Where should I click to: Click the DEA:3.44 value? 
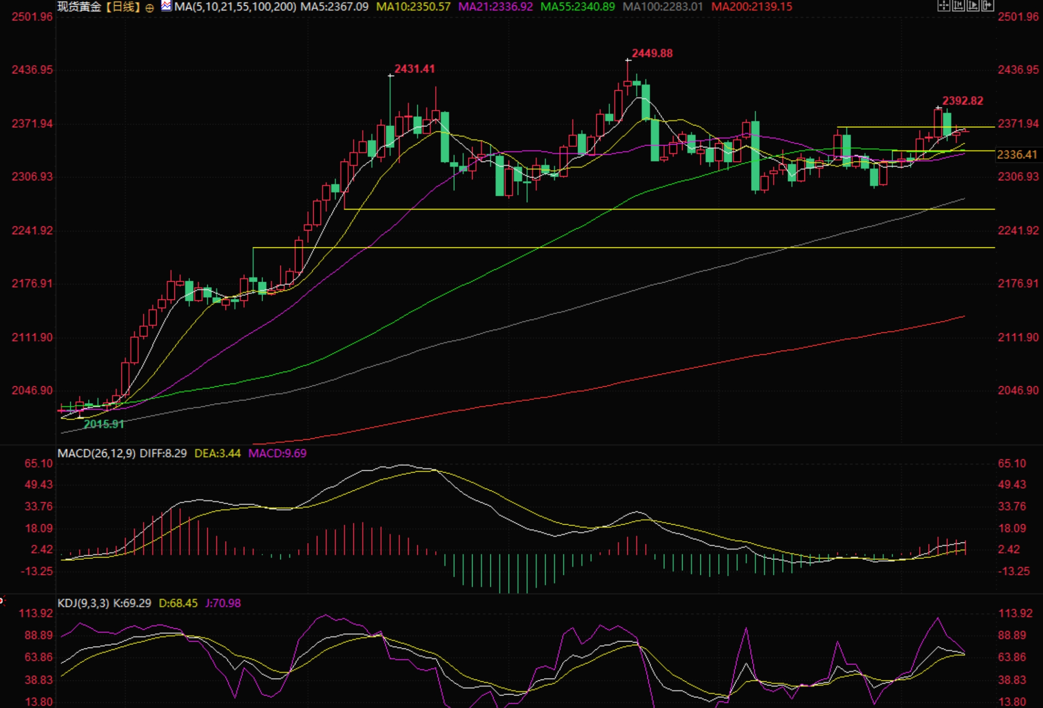click(x=218, y=453)
